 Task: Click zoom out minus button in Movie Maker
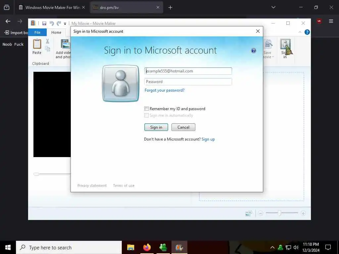pos(261,213)
